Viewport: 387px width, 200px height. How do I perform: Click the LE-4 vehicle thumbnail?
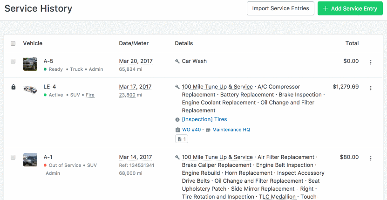(x=30, y=89)
